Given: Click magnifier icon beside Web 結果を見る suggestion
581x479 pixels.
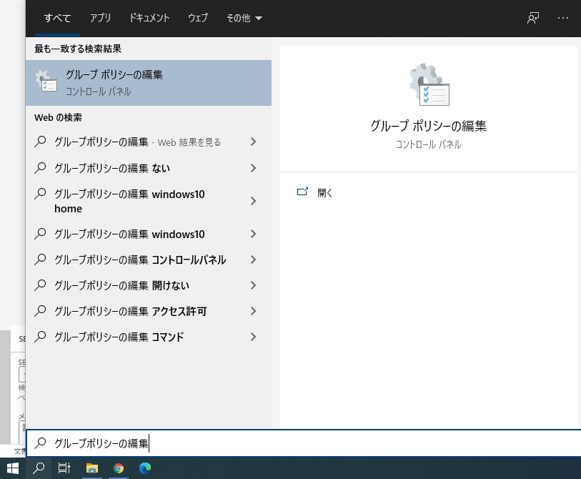Looking at the screenshot, I should pos(40,142).
